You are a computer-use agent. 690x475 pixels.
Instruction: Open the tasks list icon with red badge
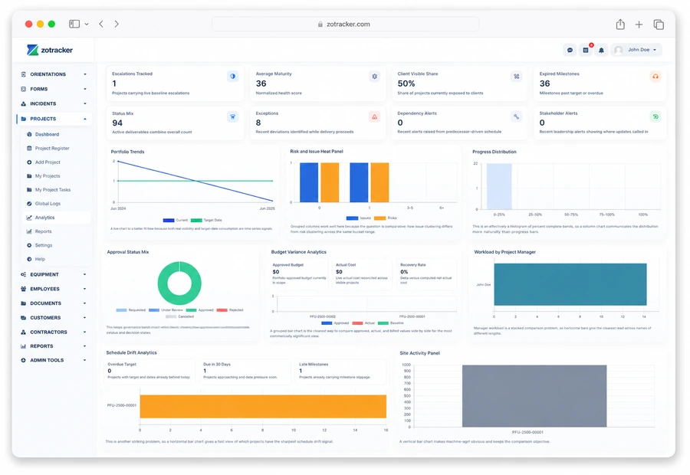(x=586, y=50)
